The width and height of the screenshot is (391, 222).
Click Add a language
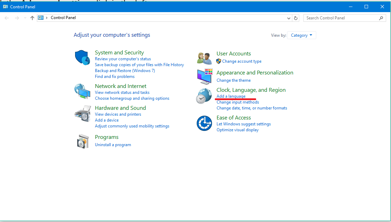pyautogui.click(x=231, y=96)
